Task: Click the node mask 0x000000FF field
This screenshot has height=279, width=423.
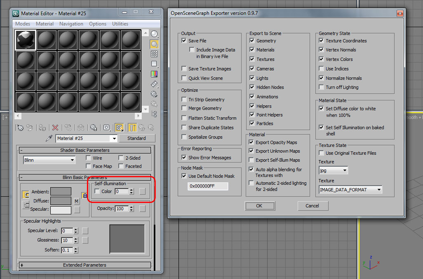Action: tap(208, 186)
